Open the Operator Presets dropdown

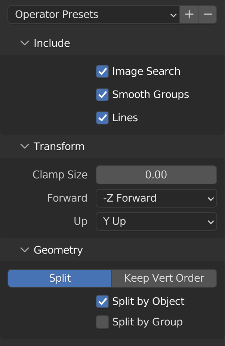93,15
